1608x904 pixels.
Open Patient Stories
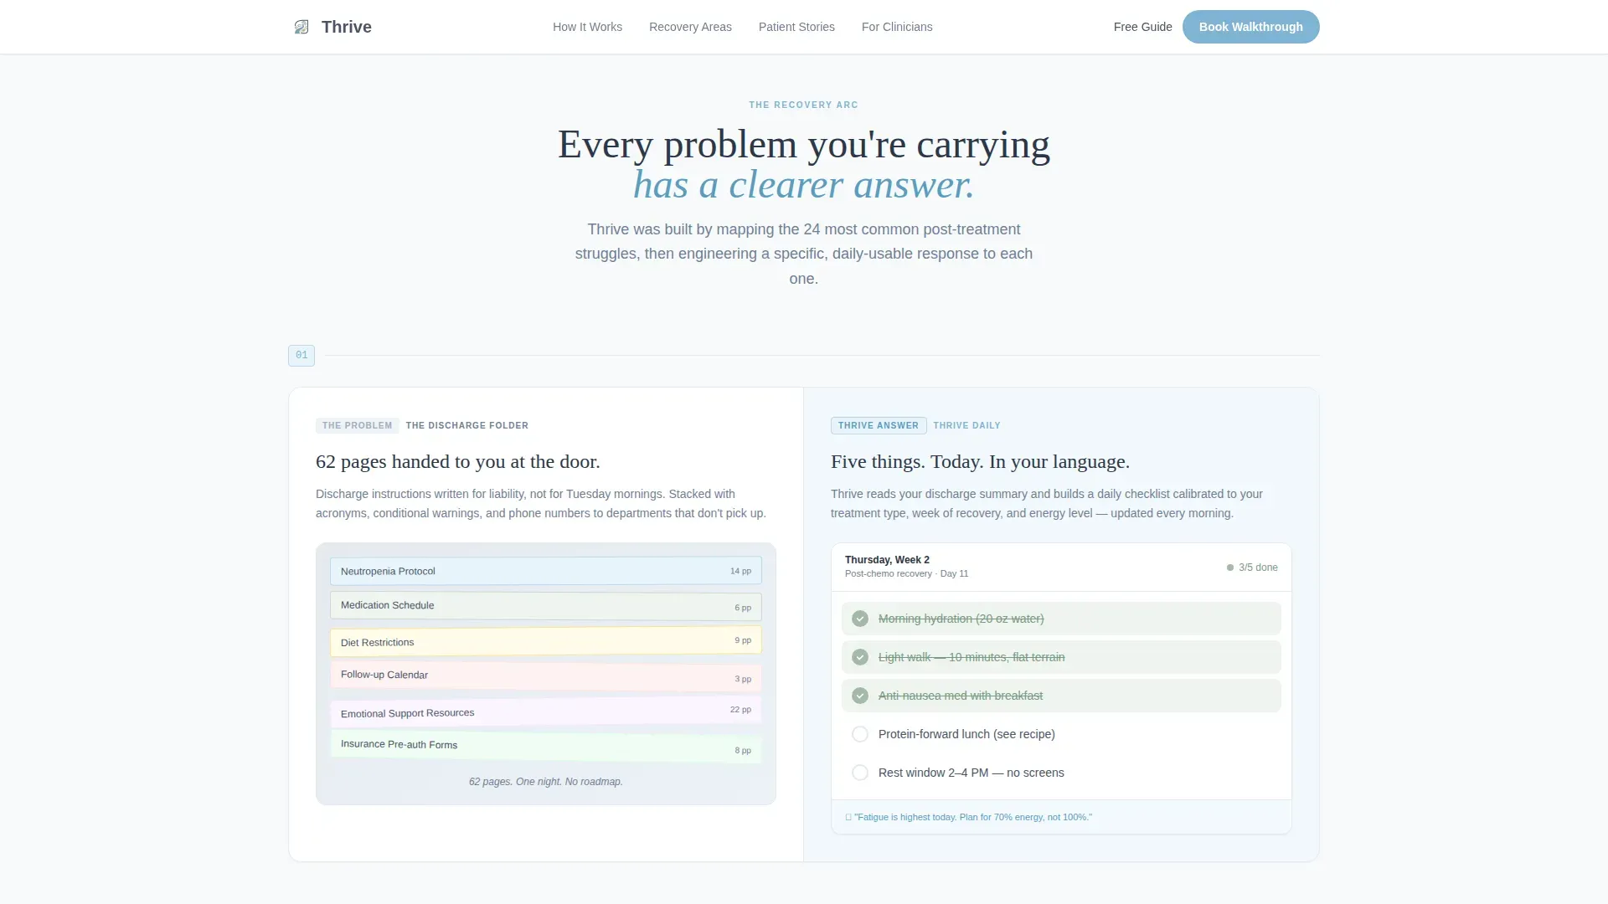point(796,27)
